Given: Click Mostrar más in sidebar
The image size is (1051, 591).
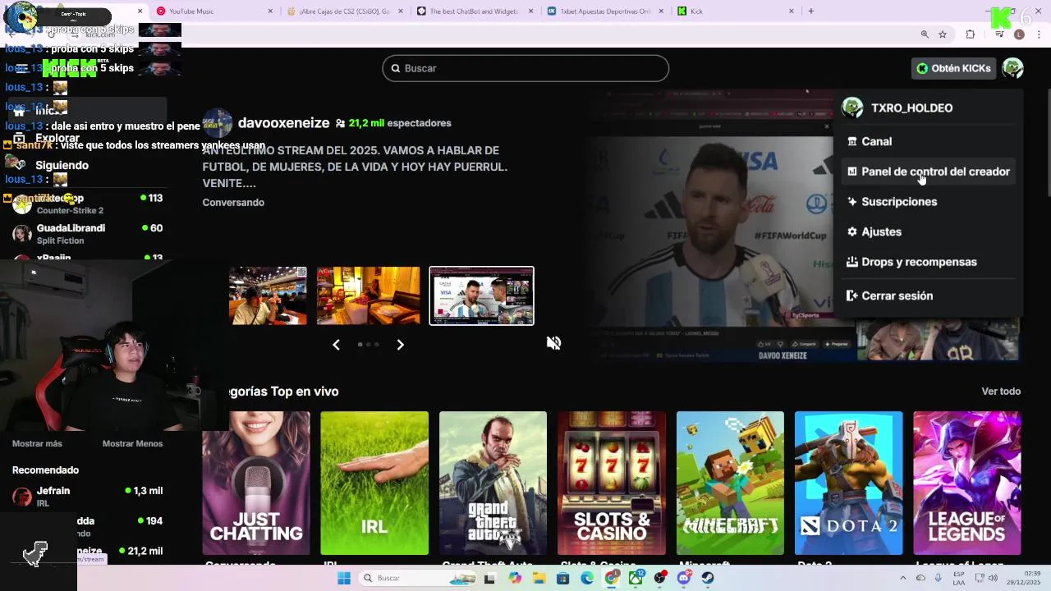Looking at the screenshot, I should click(37, 443).
